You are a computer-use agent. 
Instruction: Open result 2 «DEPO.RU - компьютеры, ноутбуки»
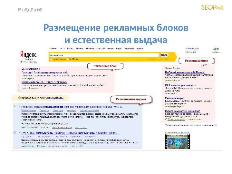pos(70,133)
